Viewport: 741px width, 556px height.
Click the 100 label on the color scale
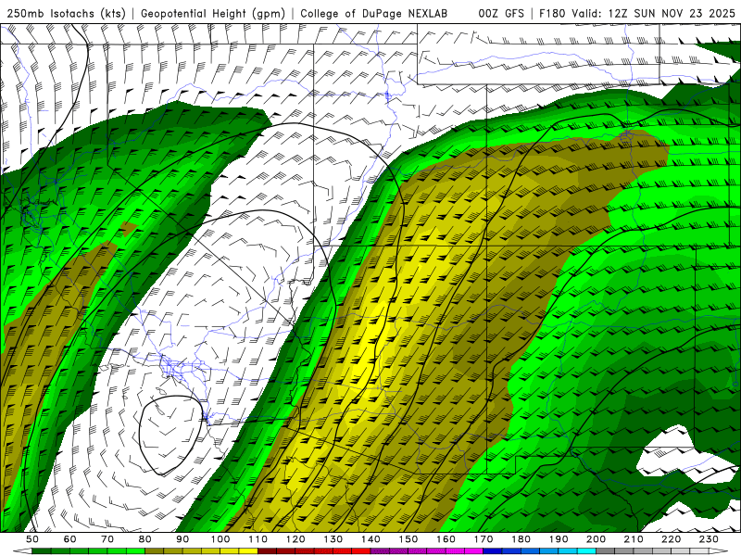[x=220, y=539]
